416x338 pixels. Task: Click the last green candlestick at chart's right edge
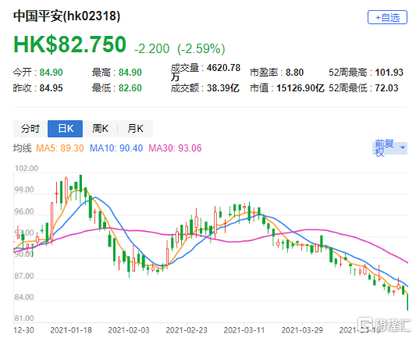[407, 302]
